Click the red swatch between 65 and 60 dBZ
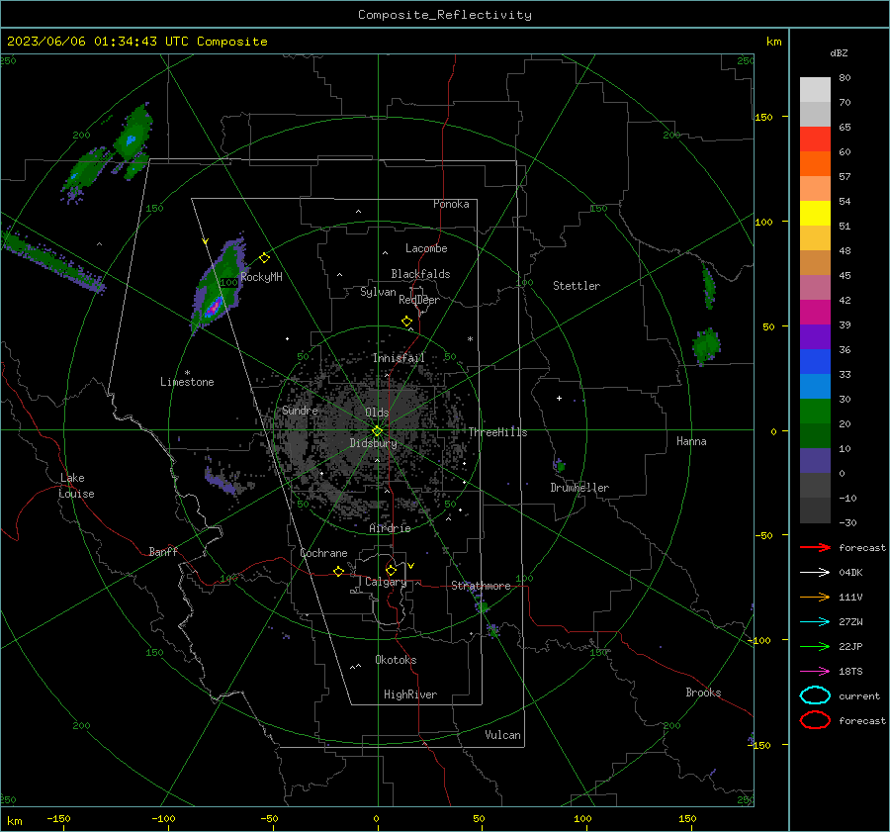 (x=815, y=139)
